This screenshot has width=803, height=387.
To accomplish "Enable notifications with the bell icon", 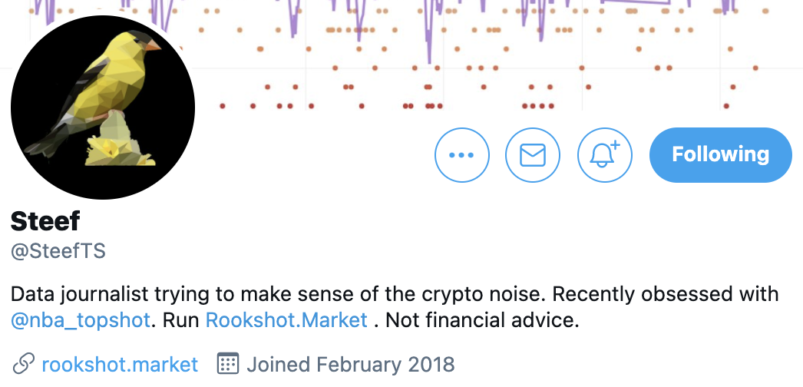I will click(x=603, y=154).
